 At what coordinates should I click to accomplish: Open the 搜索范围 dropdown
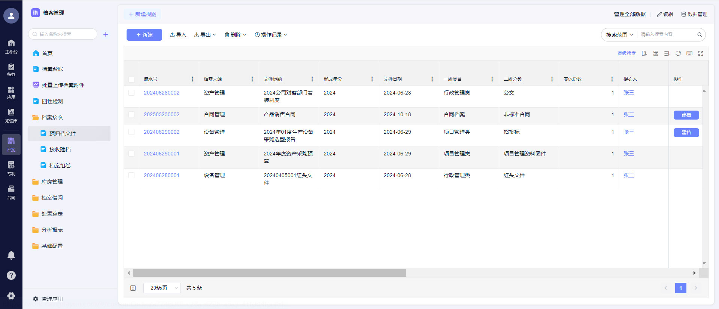619,35
